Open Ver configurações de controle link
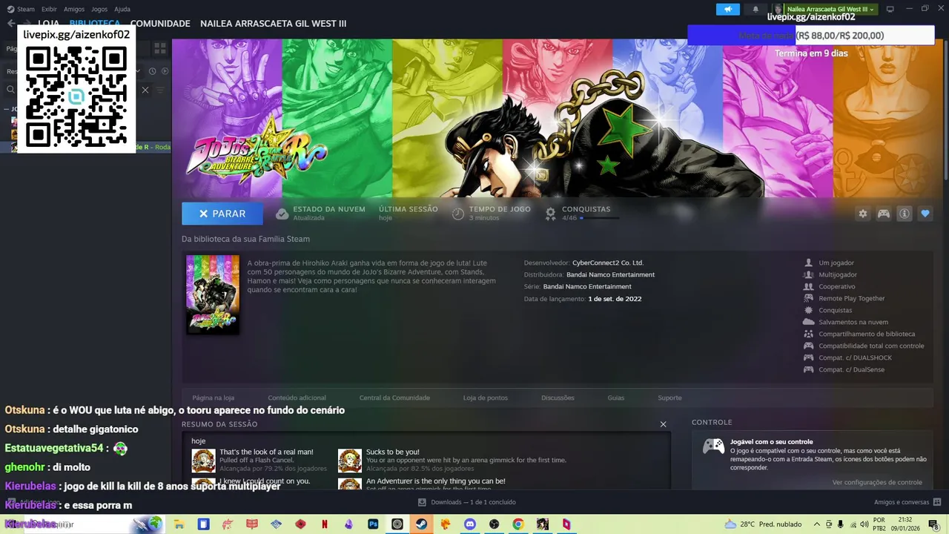 [x=877, y=482]
